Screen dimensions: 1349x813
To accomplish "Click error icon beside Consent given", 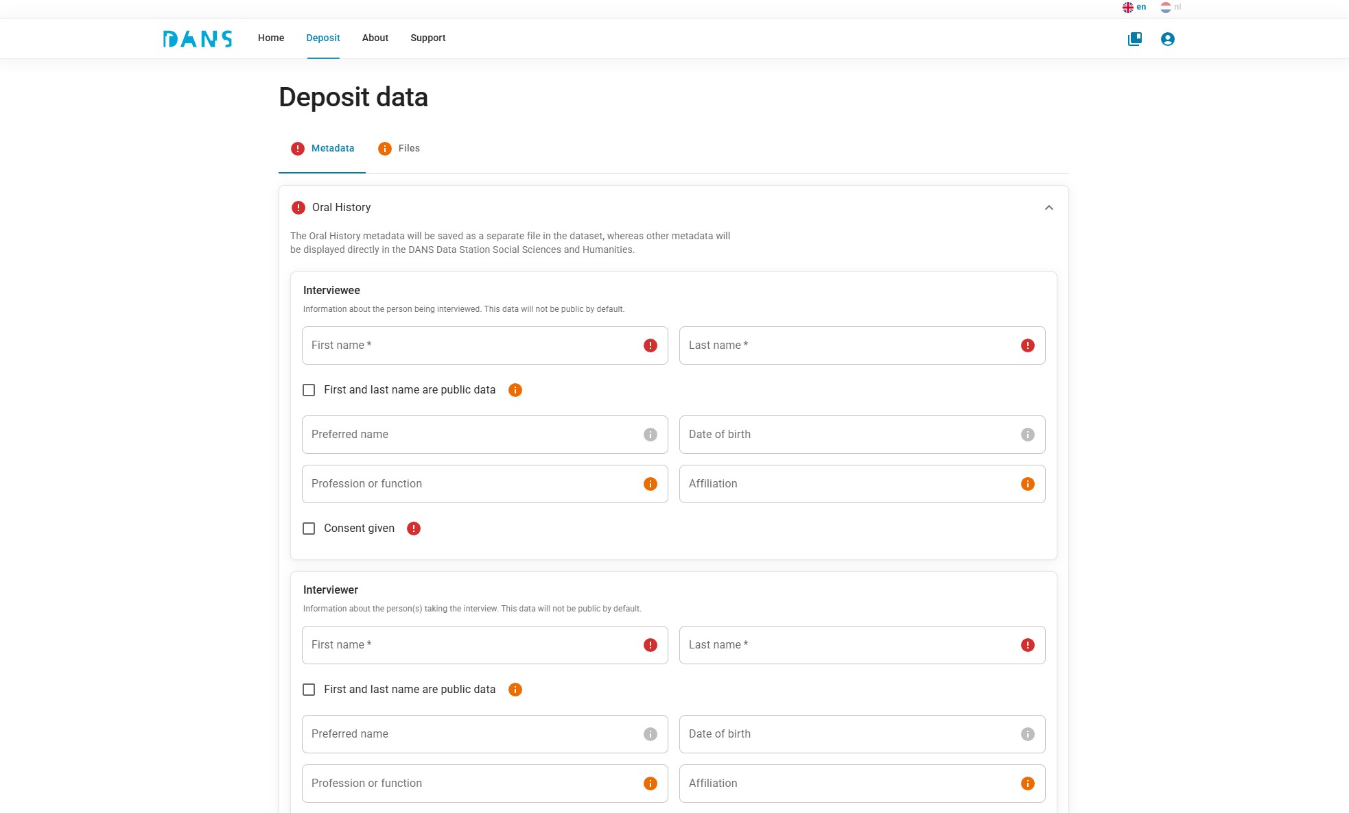I will pyautogui.click(x=414, y=529).
